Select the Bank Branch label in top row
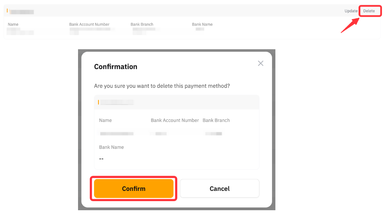The height and width of the screenshot is (214, 386). [x=142, y=24]
